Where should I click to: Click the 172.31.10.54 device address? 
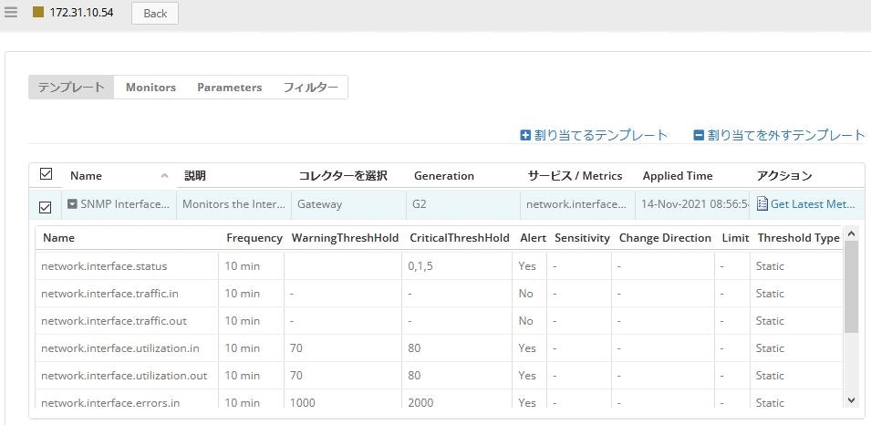coord(82,12)
